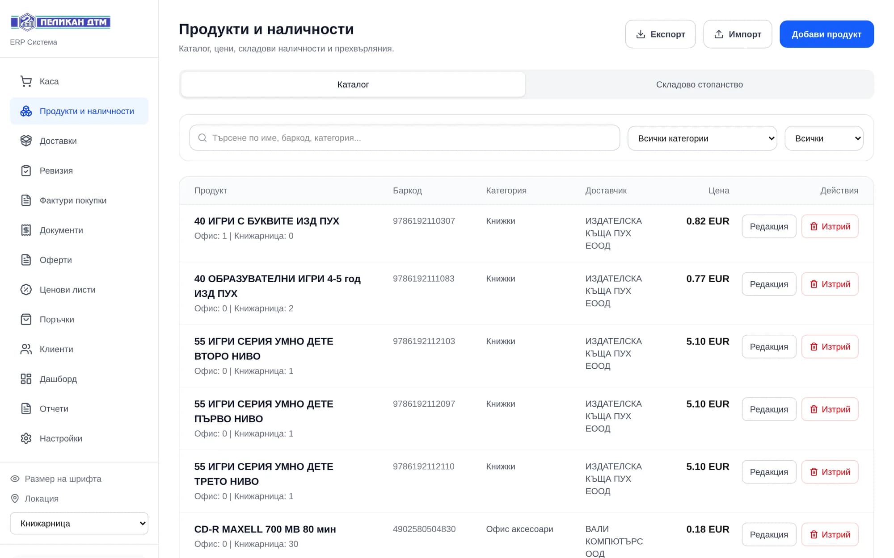Click the Фактури покупки document icon
Screen dimensions: 894x558
tap(26, 200)
